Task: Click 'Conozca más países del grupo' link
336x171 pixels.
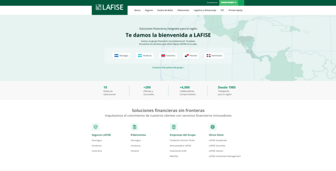Action: (168, 68)
